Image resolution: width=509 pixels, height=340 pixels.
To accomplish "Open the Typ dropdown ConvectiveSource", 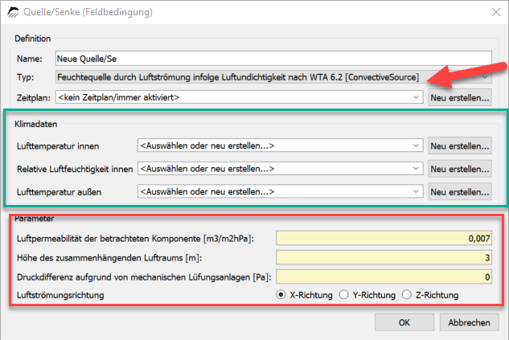I will pos(273,77).
